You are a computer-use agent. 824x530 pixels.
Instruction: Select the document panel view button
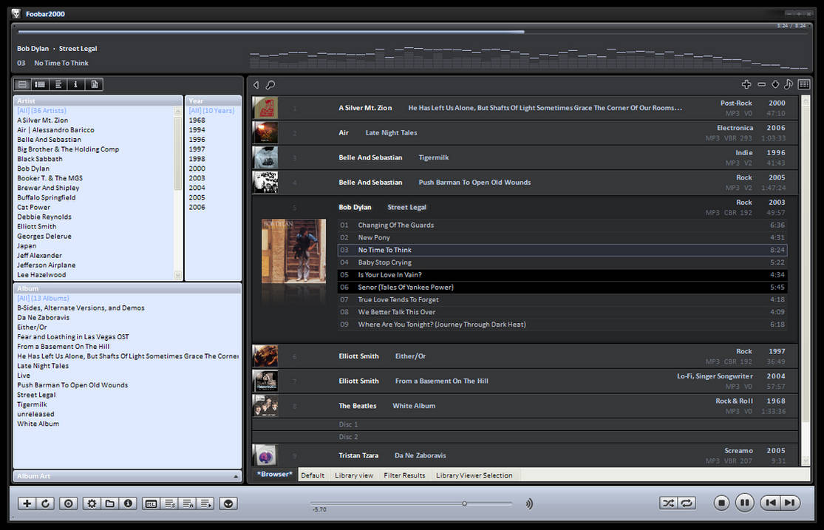(94, 84)
